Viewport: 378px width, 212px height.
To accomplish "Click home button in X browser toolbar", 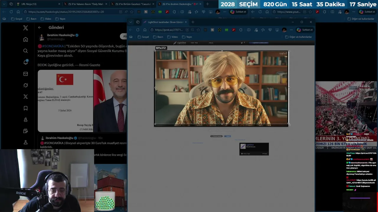I will (x=18, y=12).
